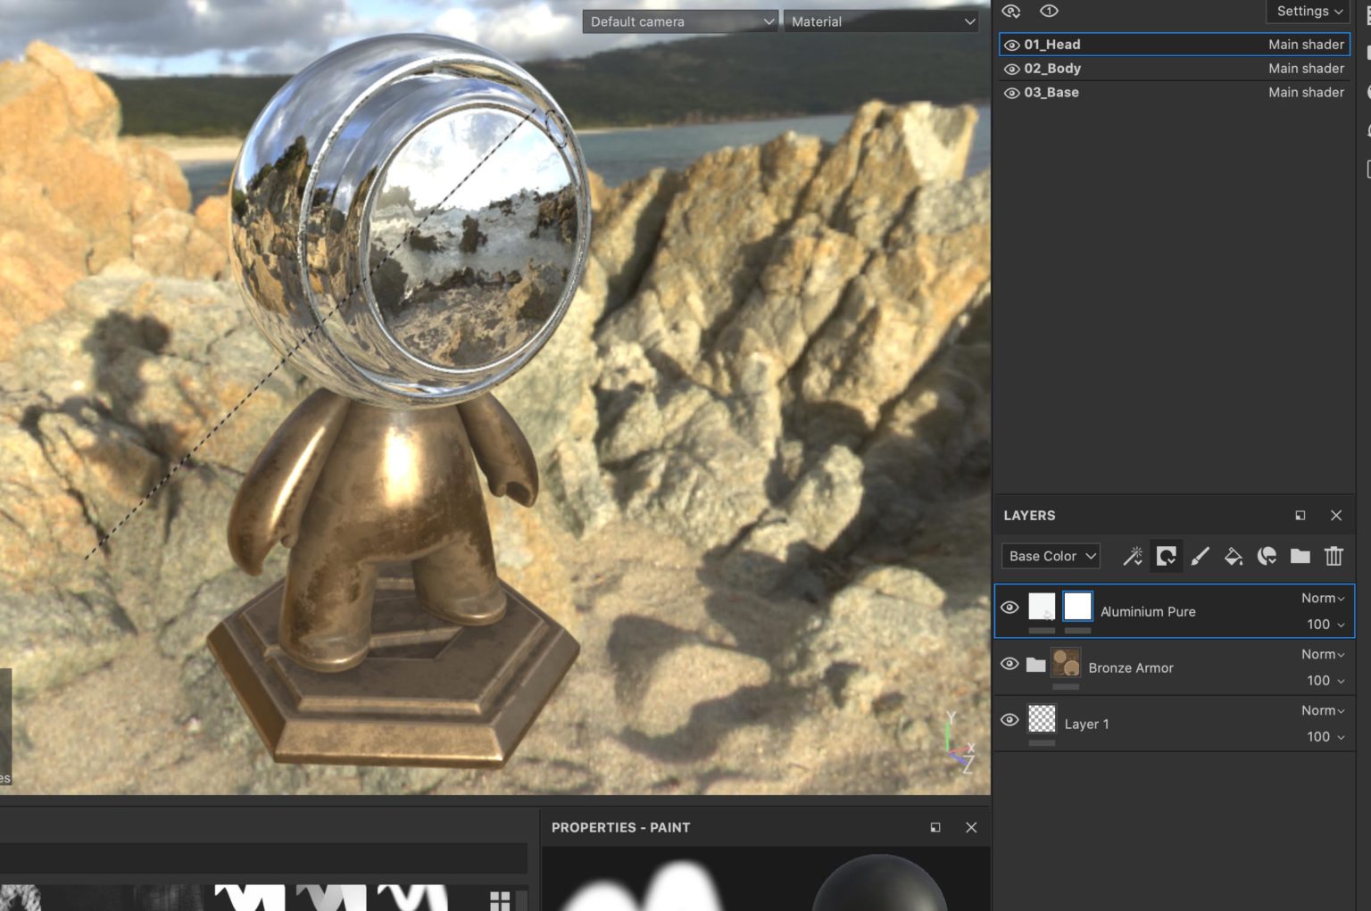Add a paint layer with the brush icon
Screen dimensions: 1371x911
(1200, 557)
